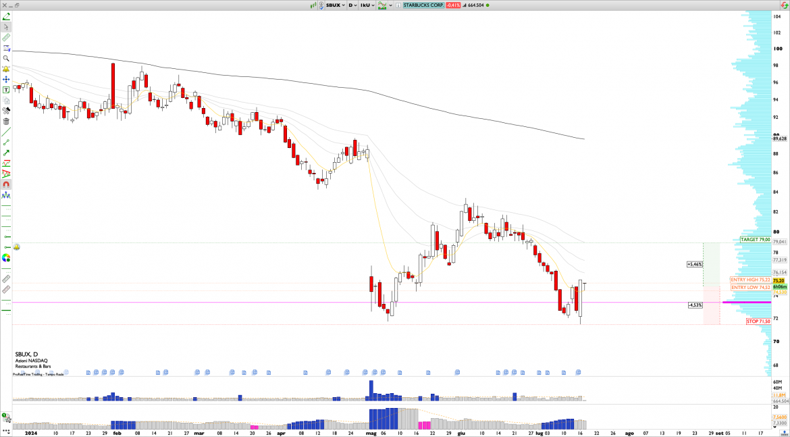The height and width of the screenshot is (437, 790).
Task: Open the color wheel picker
Action: point(6,257)
